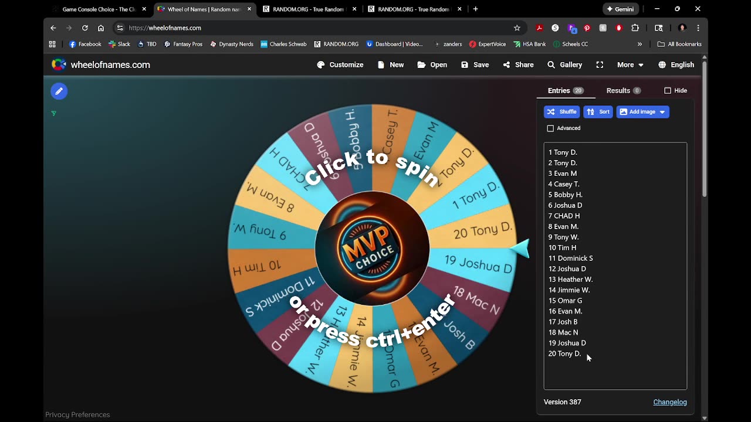Open Chrome three-dot menu
Image resolution: width=751 pixels, height=422 pixels.
tap(698, 28)
